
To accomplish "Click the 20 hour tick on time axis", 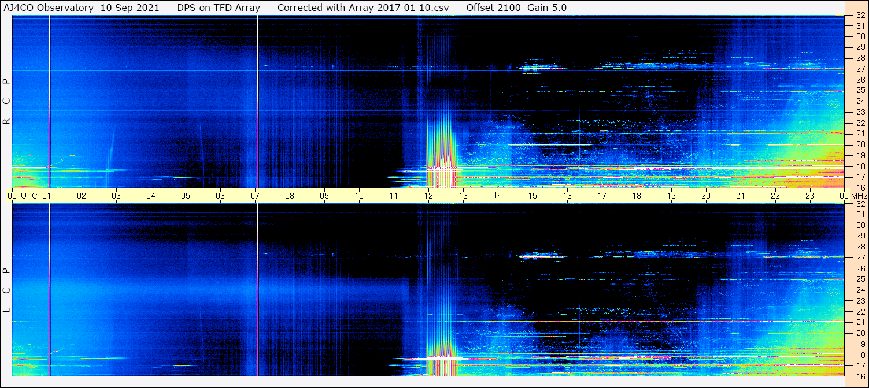I will [x=706, y=196].
